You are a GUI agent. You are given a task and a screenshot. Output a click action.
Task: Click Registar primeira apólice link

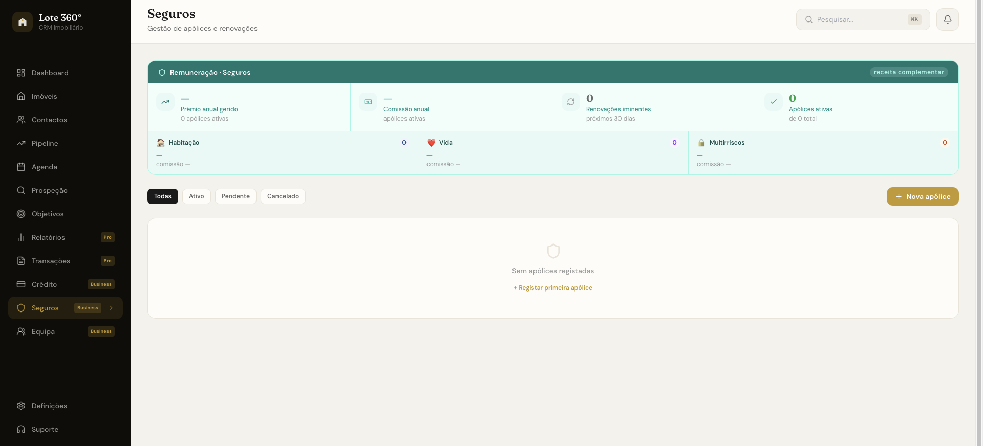(x=553, y=288)
